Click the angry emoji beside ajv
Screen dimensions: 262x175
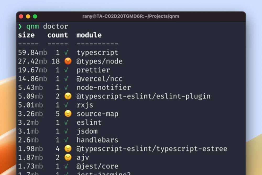click(68, 157)
